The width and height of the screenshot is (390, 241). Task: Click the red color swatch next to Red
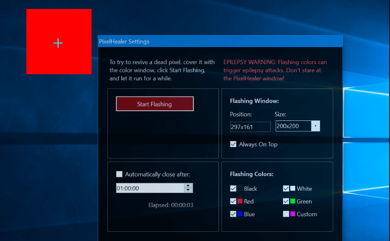pyautogui.click(x=240, y=201)
